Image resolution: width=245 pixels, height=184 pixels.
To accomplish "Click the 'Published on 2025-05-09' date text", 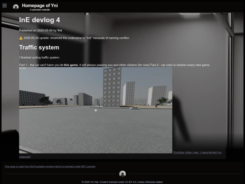I will (36, 30).
